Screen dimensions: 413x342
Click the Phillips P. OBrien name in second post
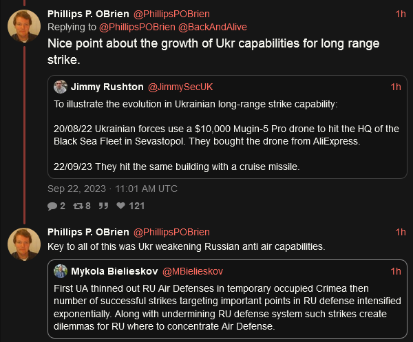tap(89, 232)
